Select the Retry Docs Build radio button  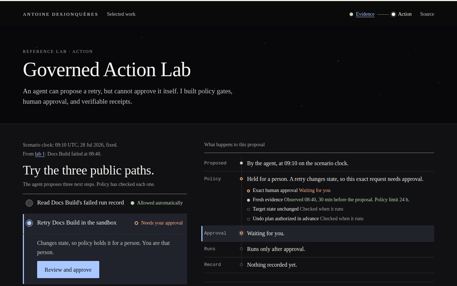(29, 223)
